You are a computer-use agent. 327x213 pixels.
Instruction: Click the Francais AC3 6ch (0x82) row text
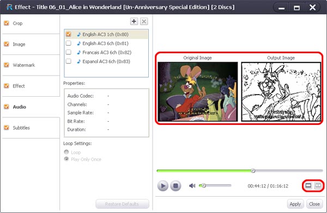[107, 52]
